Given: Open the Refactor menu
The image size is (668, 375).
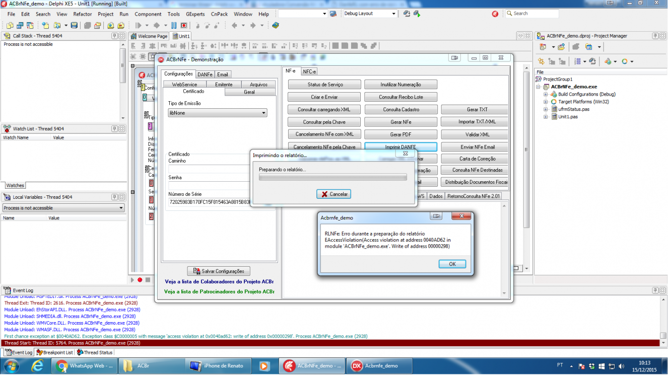Looking at the screenshot, I should [83, 14].
